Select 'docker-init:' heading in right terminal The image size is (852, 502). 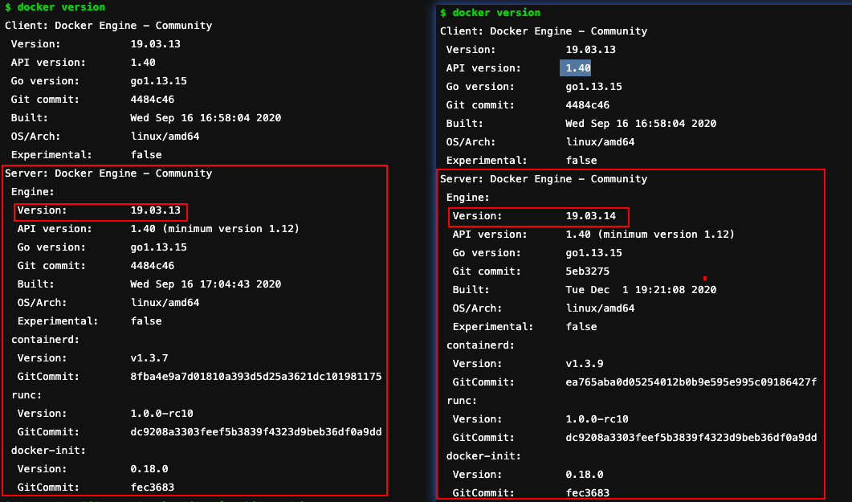[483, 456]
